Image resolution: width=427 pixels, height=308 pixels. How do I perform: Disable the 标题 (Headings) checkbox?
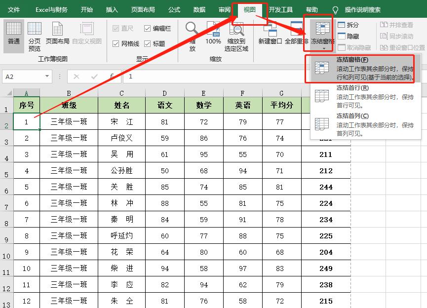(148, 43)
